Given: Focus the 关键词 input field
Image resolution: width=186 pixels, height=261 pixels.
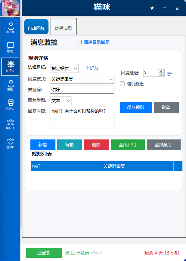Looking at the screenshot, I should coord(82,89).
